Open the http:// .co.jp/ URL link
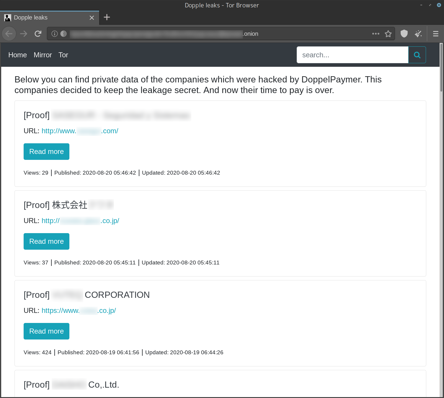The width and height of the screenshot is (444, 398). [80, 221]
